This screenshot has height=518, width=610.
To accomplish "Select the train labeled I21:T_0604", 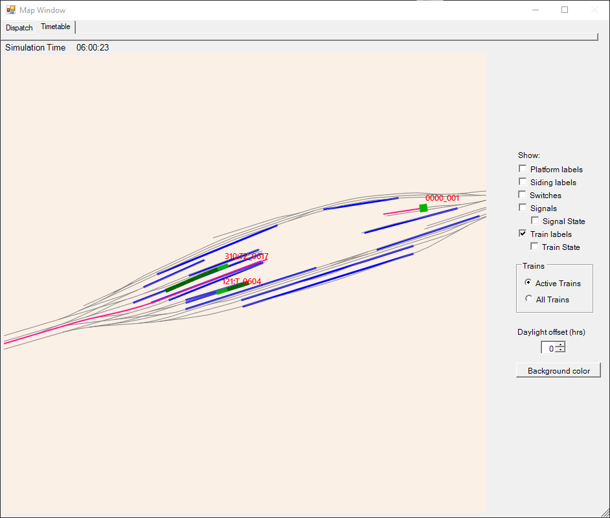I will 221,291.
